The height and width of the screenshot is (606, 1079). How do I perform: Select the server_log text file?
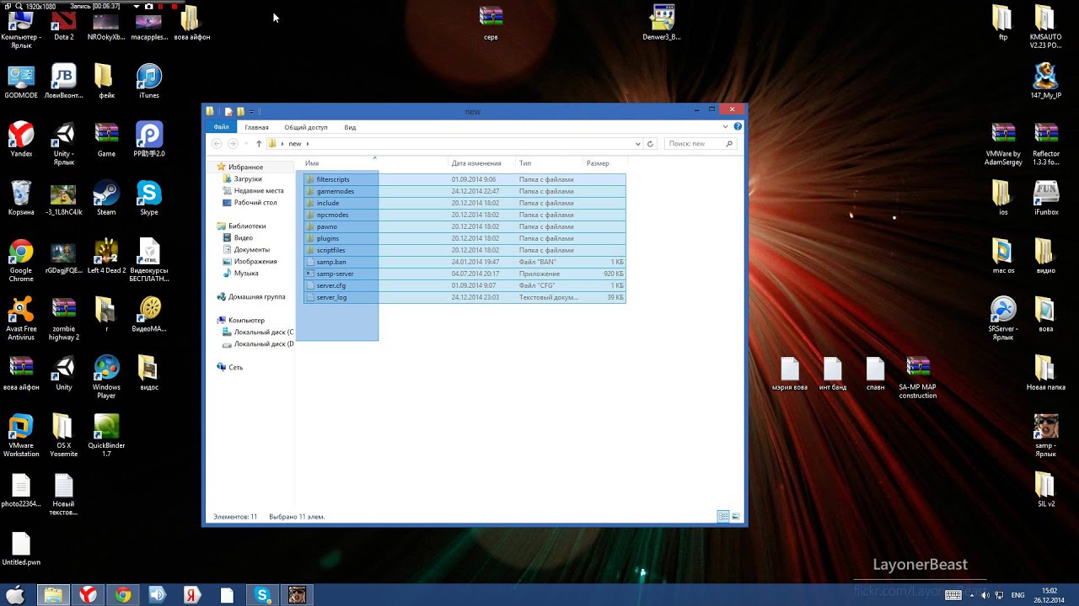click(x=464, y=297)
